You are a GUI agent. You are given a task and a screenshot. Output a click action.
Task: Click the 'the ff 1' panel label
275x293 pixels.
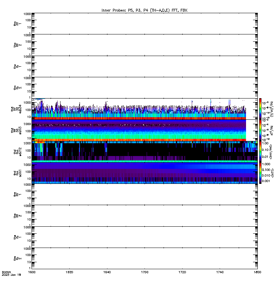(x=17, y=194)
